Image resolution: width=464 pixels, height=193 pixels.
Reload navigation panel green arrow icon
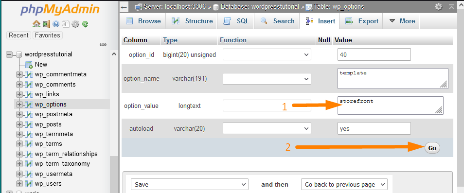(85, 24)
